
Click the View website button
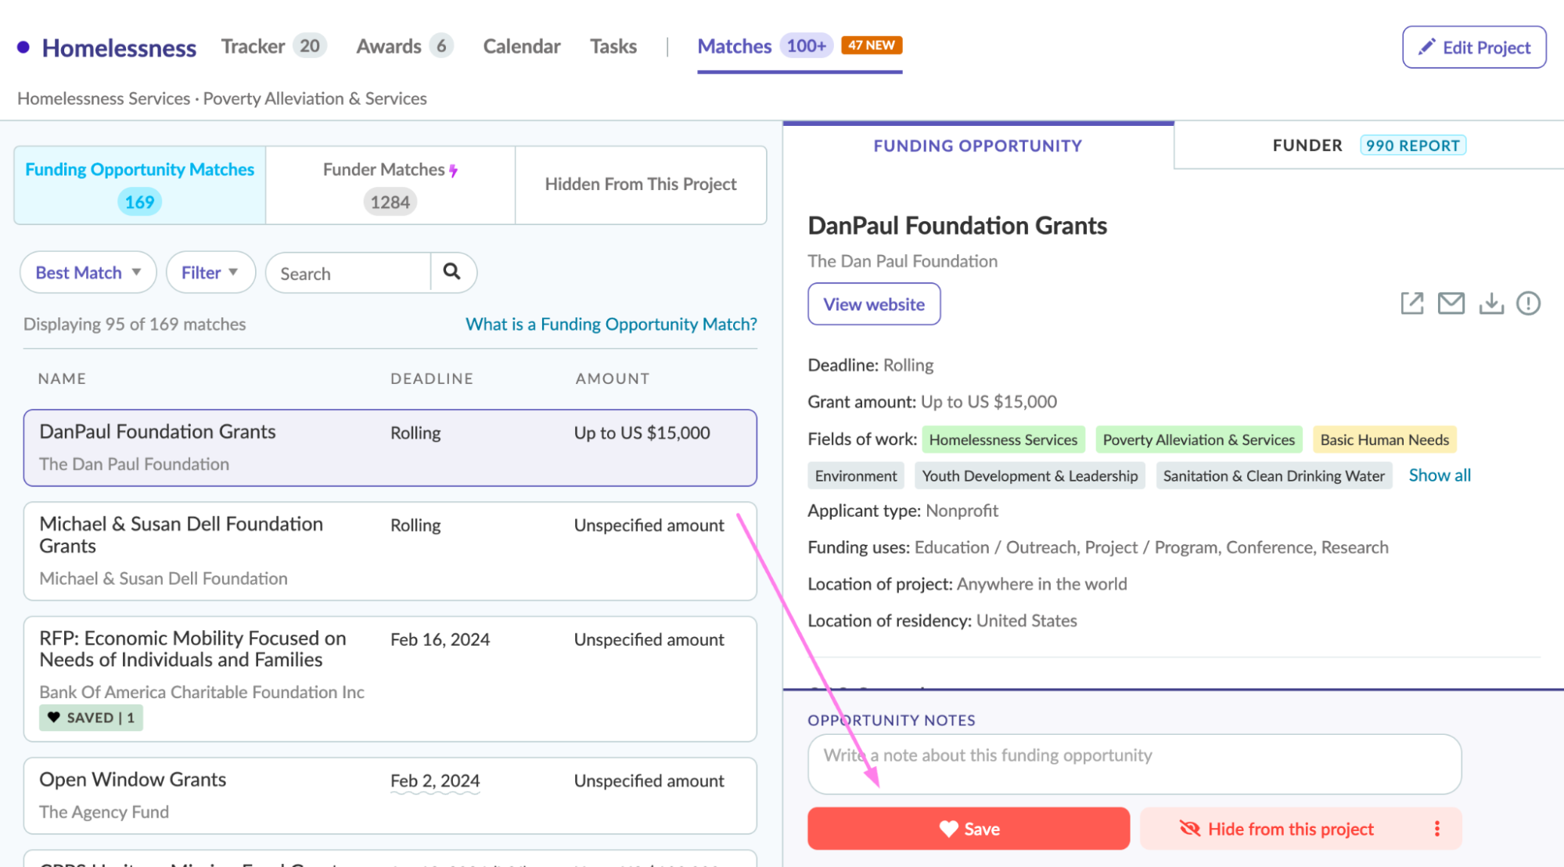(x=873, y=304)
